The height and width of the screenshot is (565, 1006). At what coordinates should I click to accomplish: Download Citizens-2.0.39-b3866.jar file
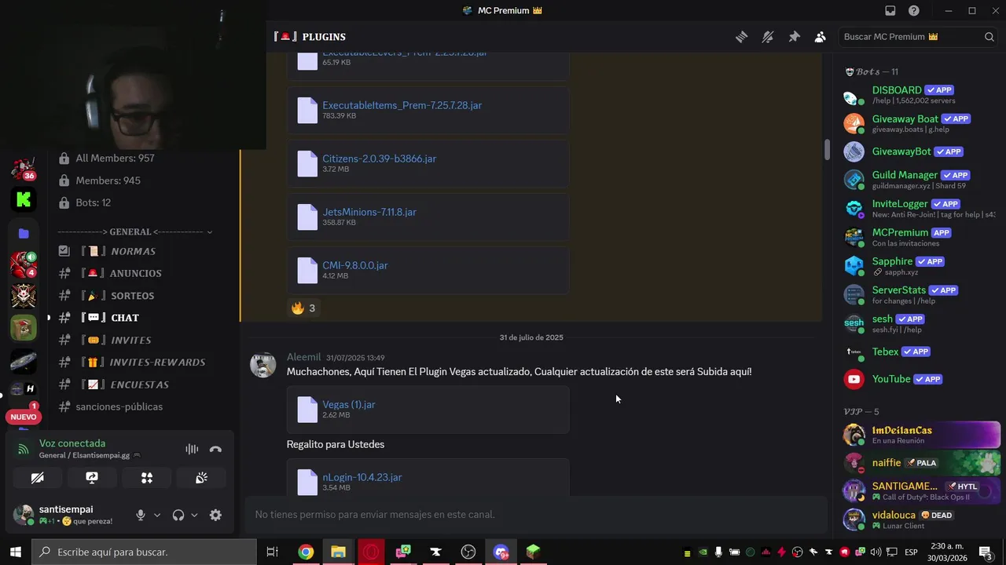click(x=379, y=159)
